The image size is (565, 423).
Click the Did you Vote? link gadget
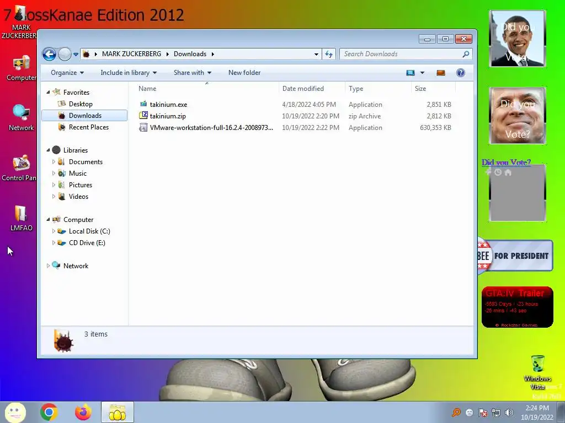click(506, 162)
